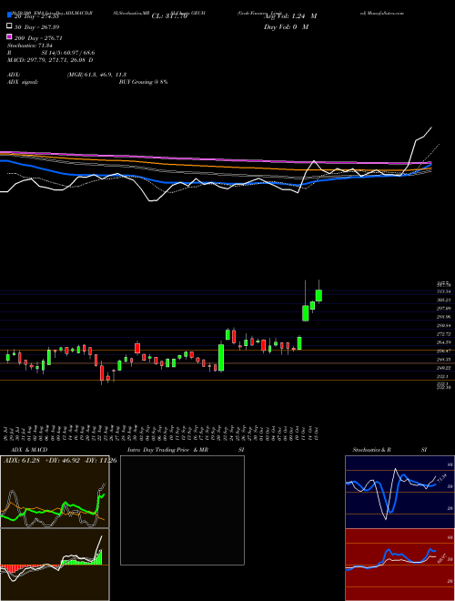The height and width of the screenshot is (601, 455).
Task: Click the 'CL: 317.70' closing price label
Action: click(x=169, y=16)
